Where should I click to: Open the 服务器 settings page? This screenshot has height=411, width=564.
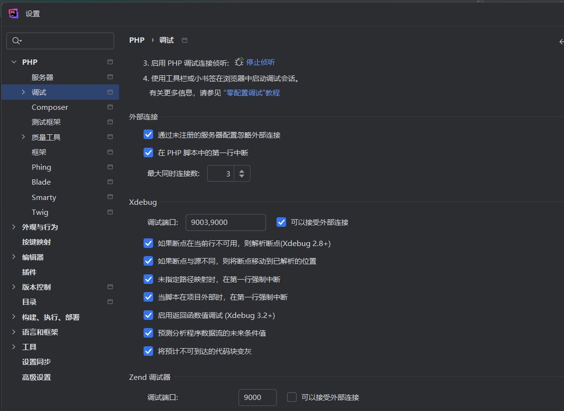click(x=42, y=77)
